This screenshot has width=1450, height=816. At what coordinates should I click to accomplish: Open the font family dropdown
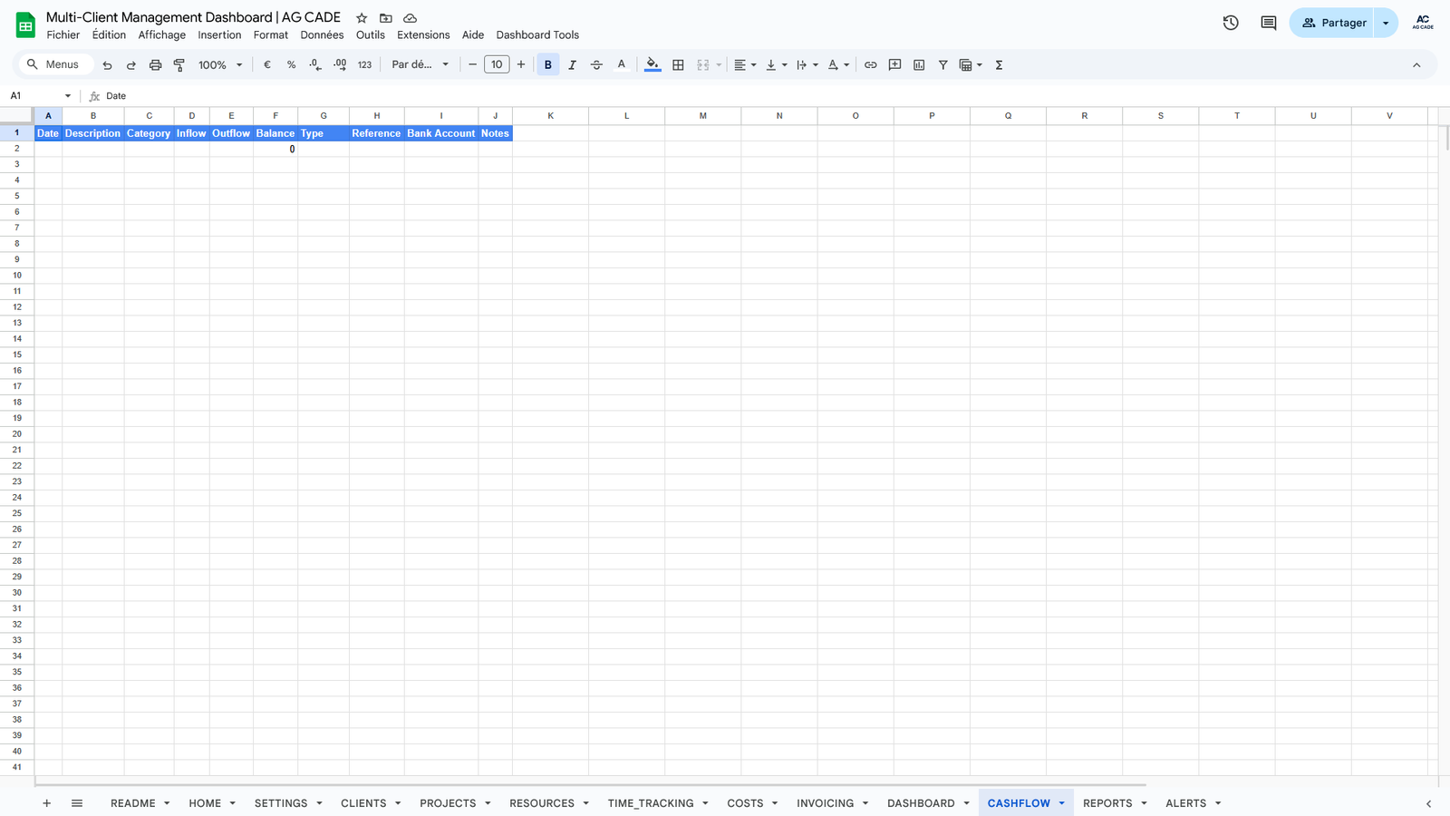(x=420, y=65)
